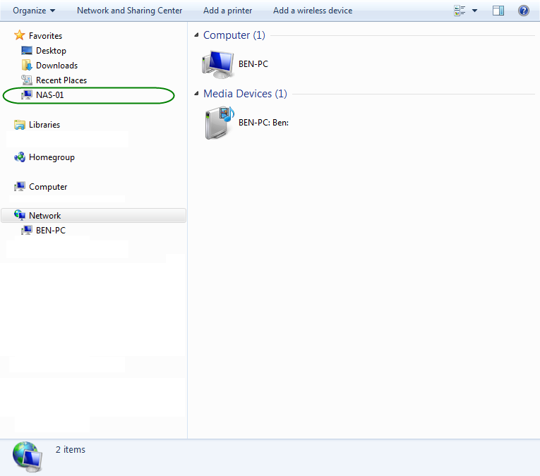The image size is (540, 476).
Task: Open Desktop from Favorites
Action: click(x=51, y=51)
